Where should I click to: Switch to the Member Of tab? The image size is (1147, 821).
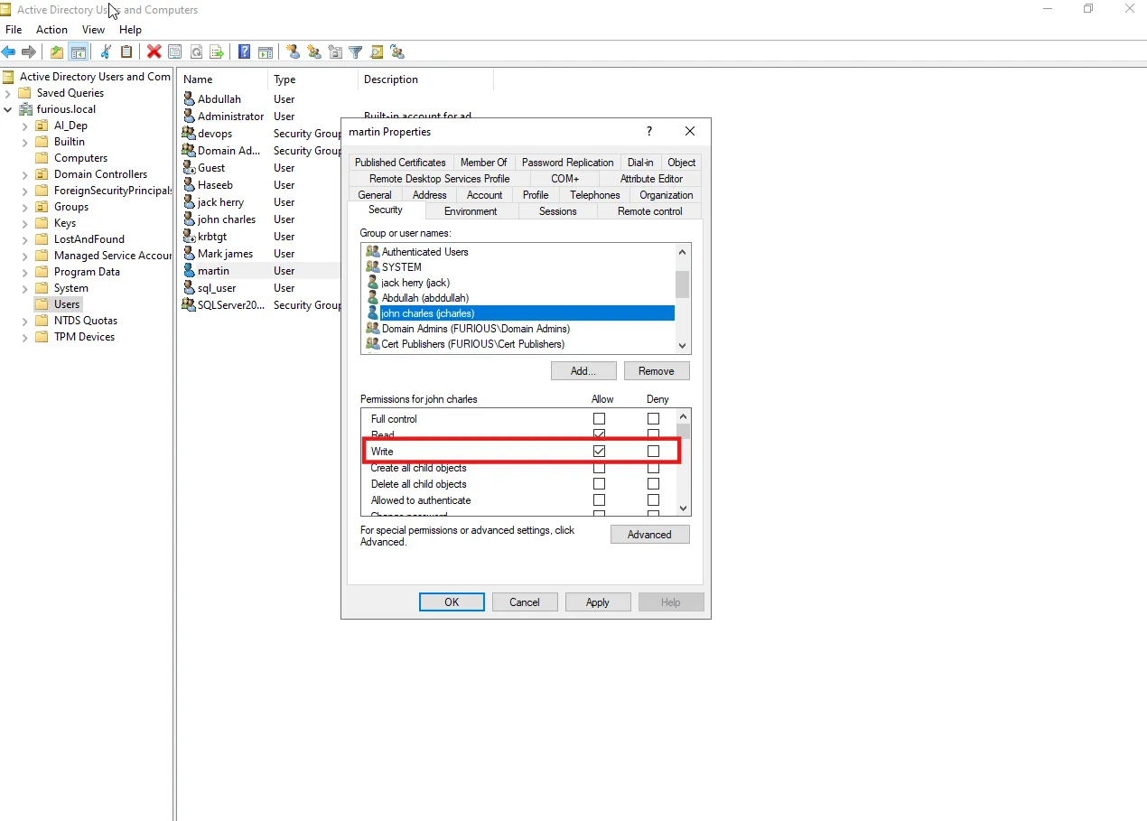pos(483,163)
